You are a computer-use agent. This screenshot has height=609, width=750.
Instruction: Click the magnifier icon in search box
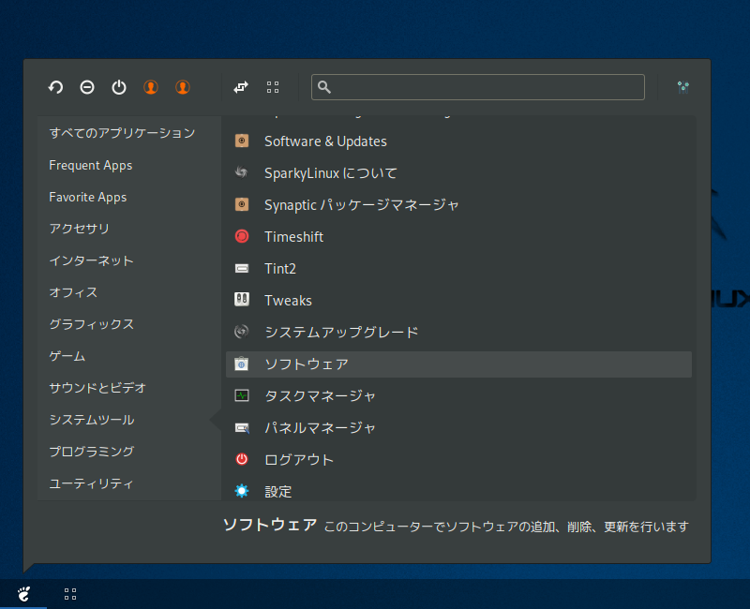(x=324, y=87)
